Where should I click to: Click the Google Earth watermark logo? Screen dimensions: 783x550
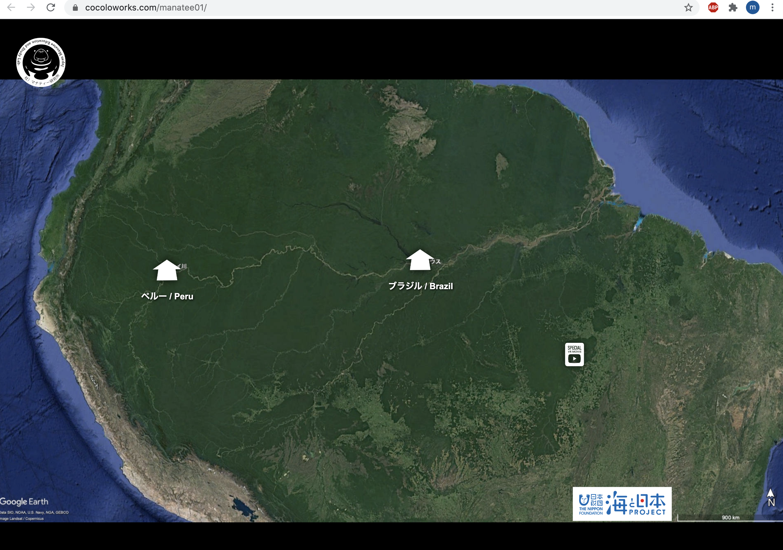(24, 502)
